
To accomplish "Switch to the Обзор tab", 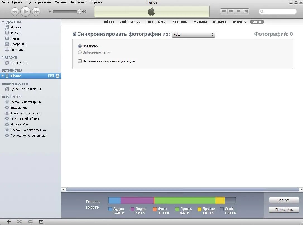I will point(109,22).
